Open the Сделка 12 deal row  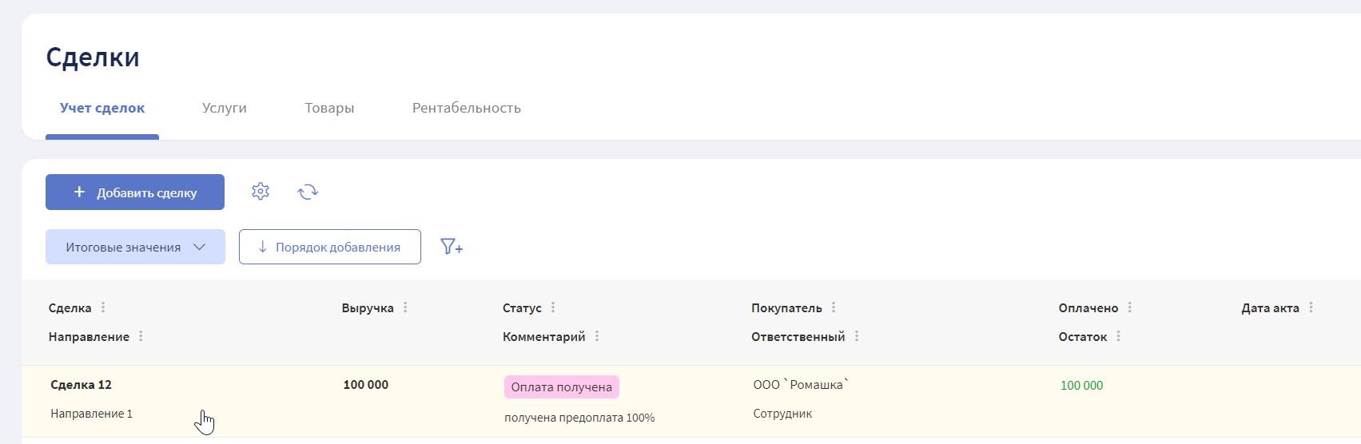tap(691, 401)
